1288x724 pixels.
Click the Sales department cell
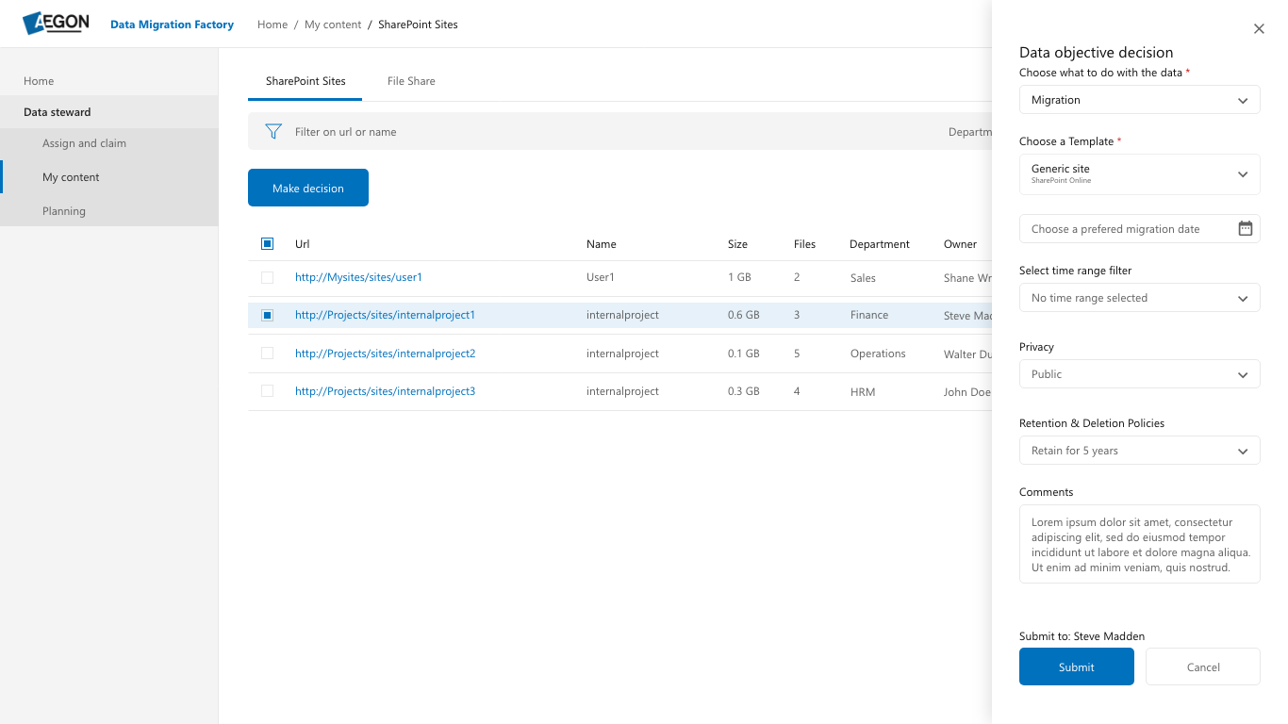click(862, 278)
